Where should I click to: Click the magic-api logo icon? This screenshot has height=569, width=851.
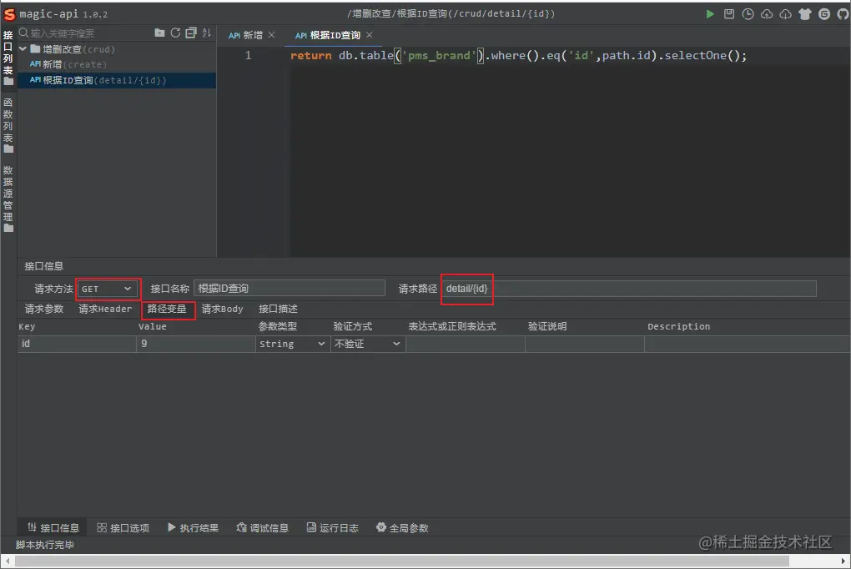[x=9, y=14]
